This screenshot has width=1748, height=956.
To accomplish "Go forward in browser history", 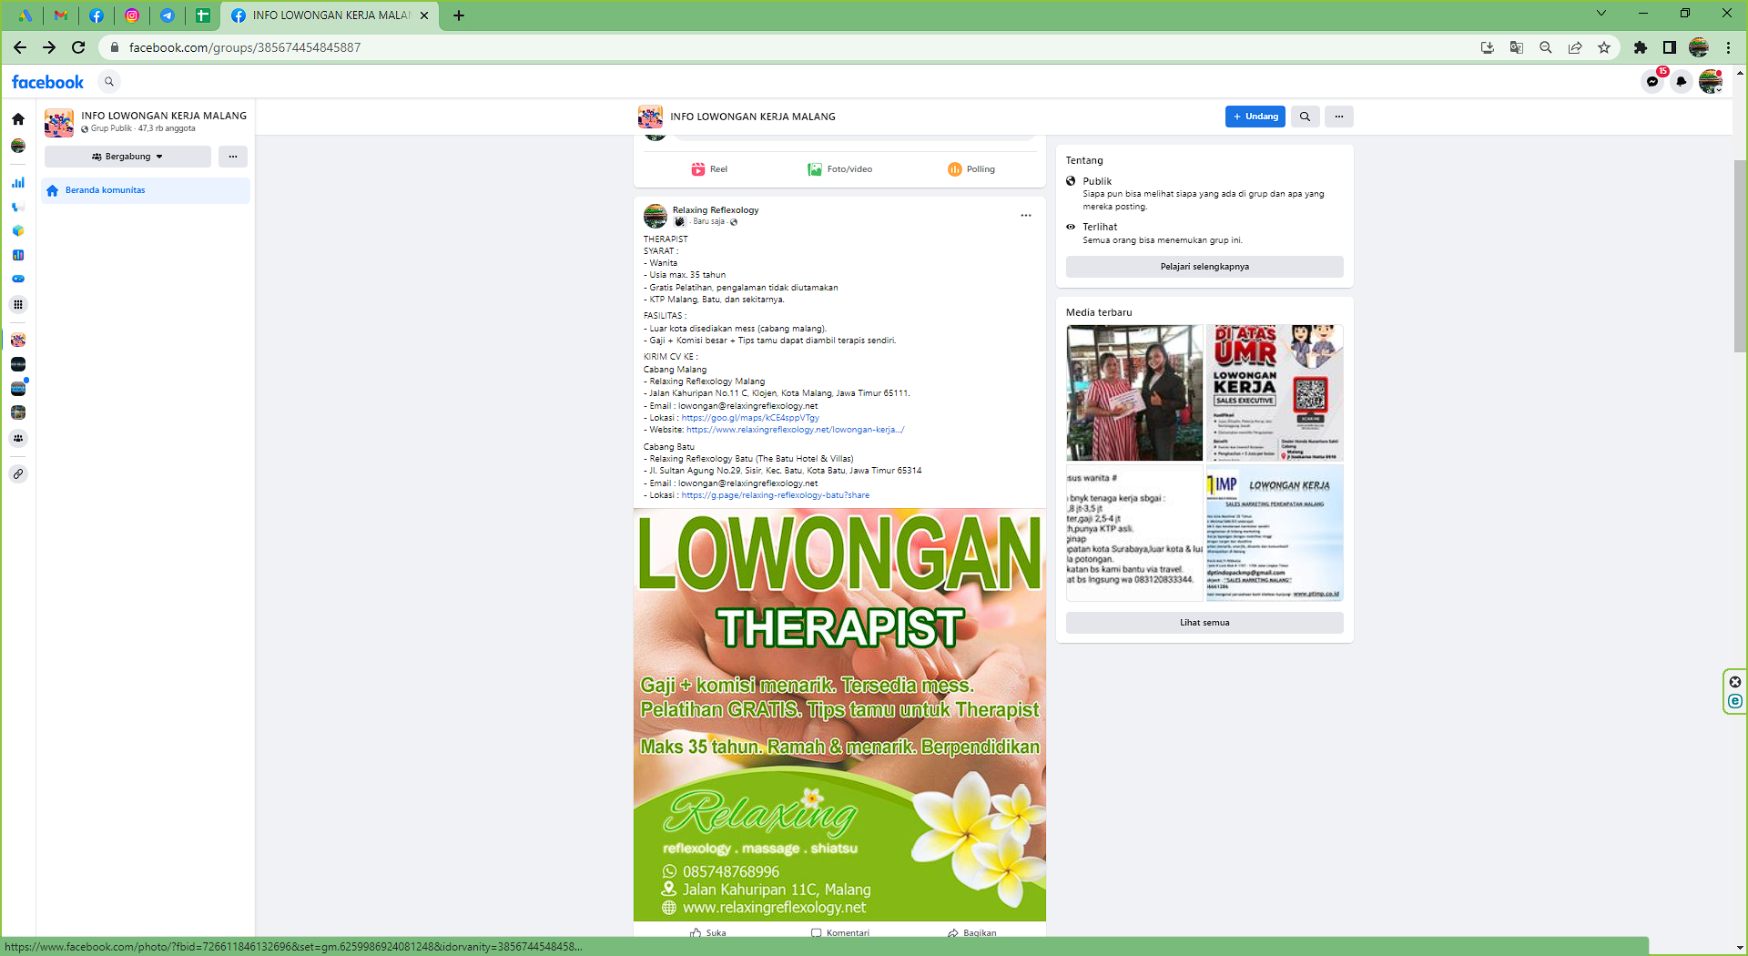I will tap(49, 47).
